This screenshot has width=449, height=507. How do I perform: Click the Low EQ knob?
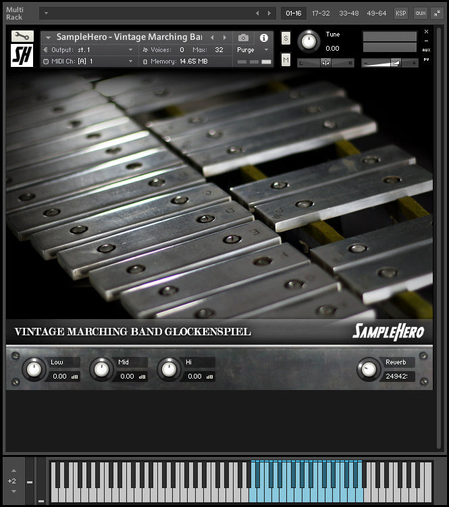[x=34, y=369]
